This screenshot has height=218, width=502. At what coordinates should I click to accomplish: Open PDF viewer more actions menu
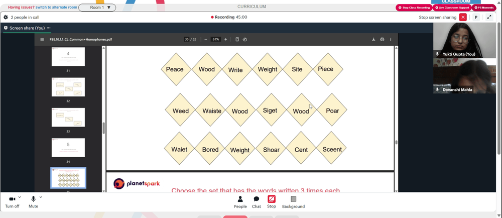(x=391, y=39)
